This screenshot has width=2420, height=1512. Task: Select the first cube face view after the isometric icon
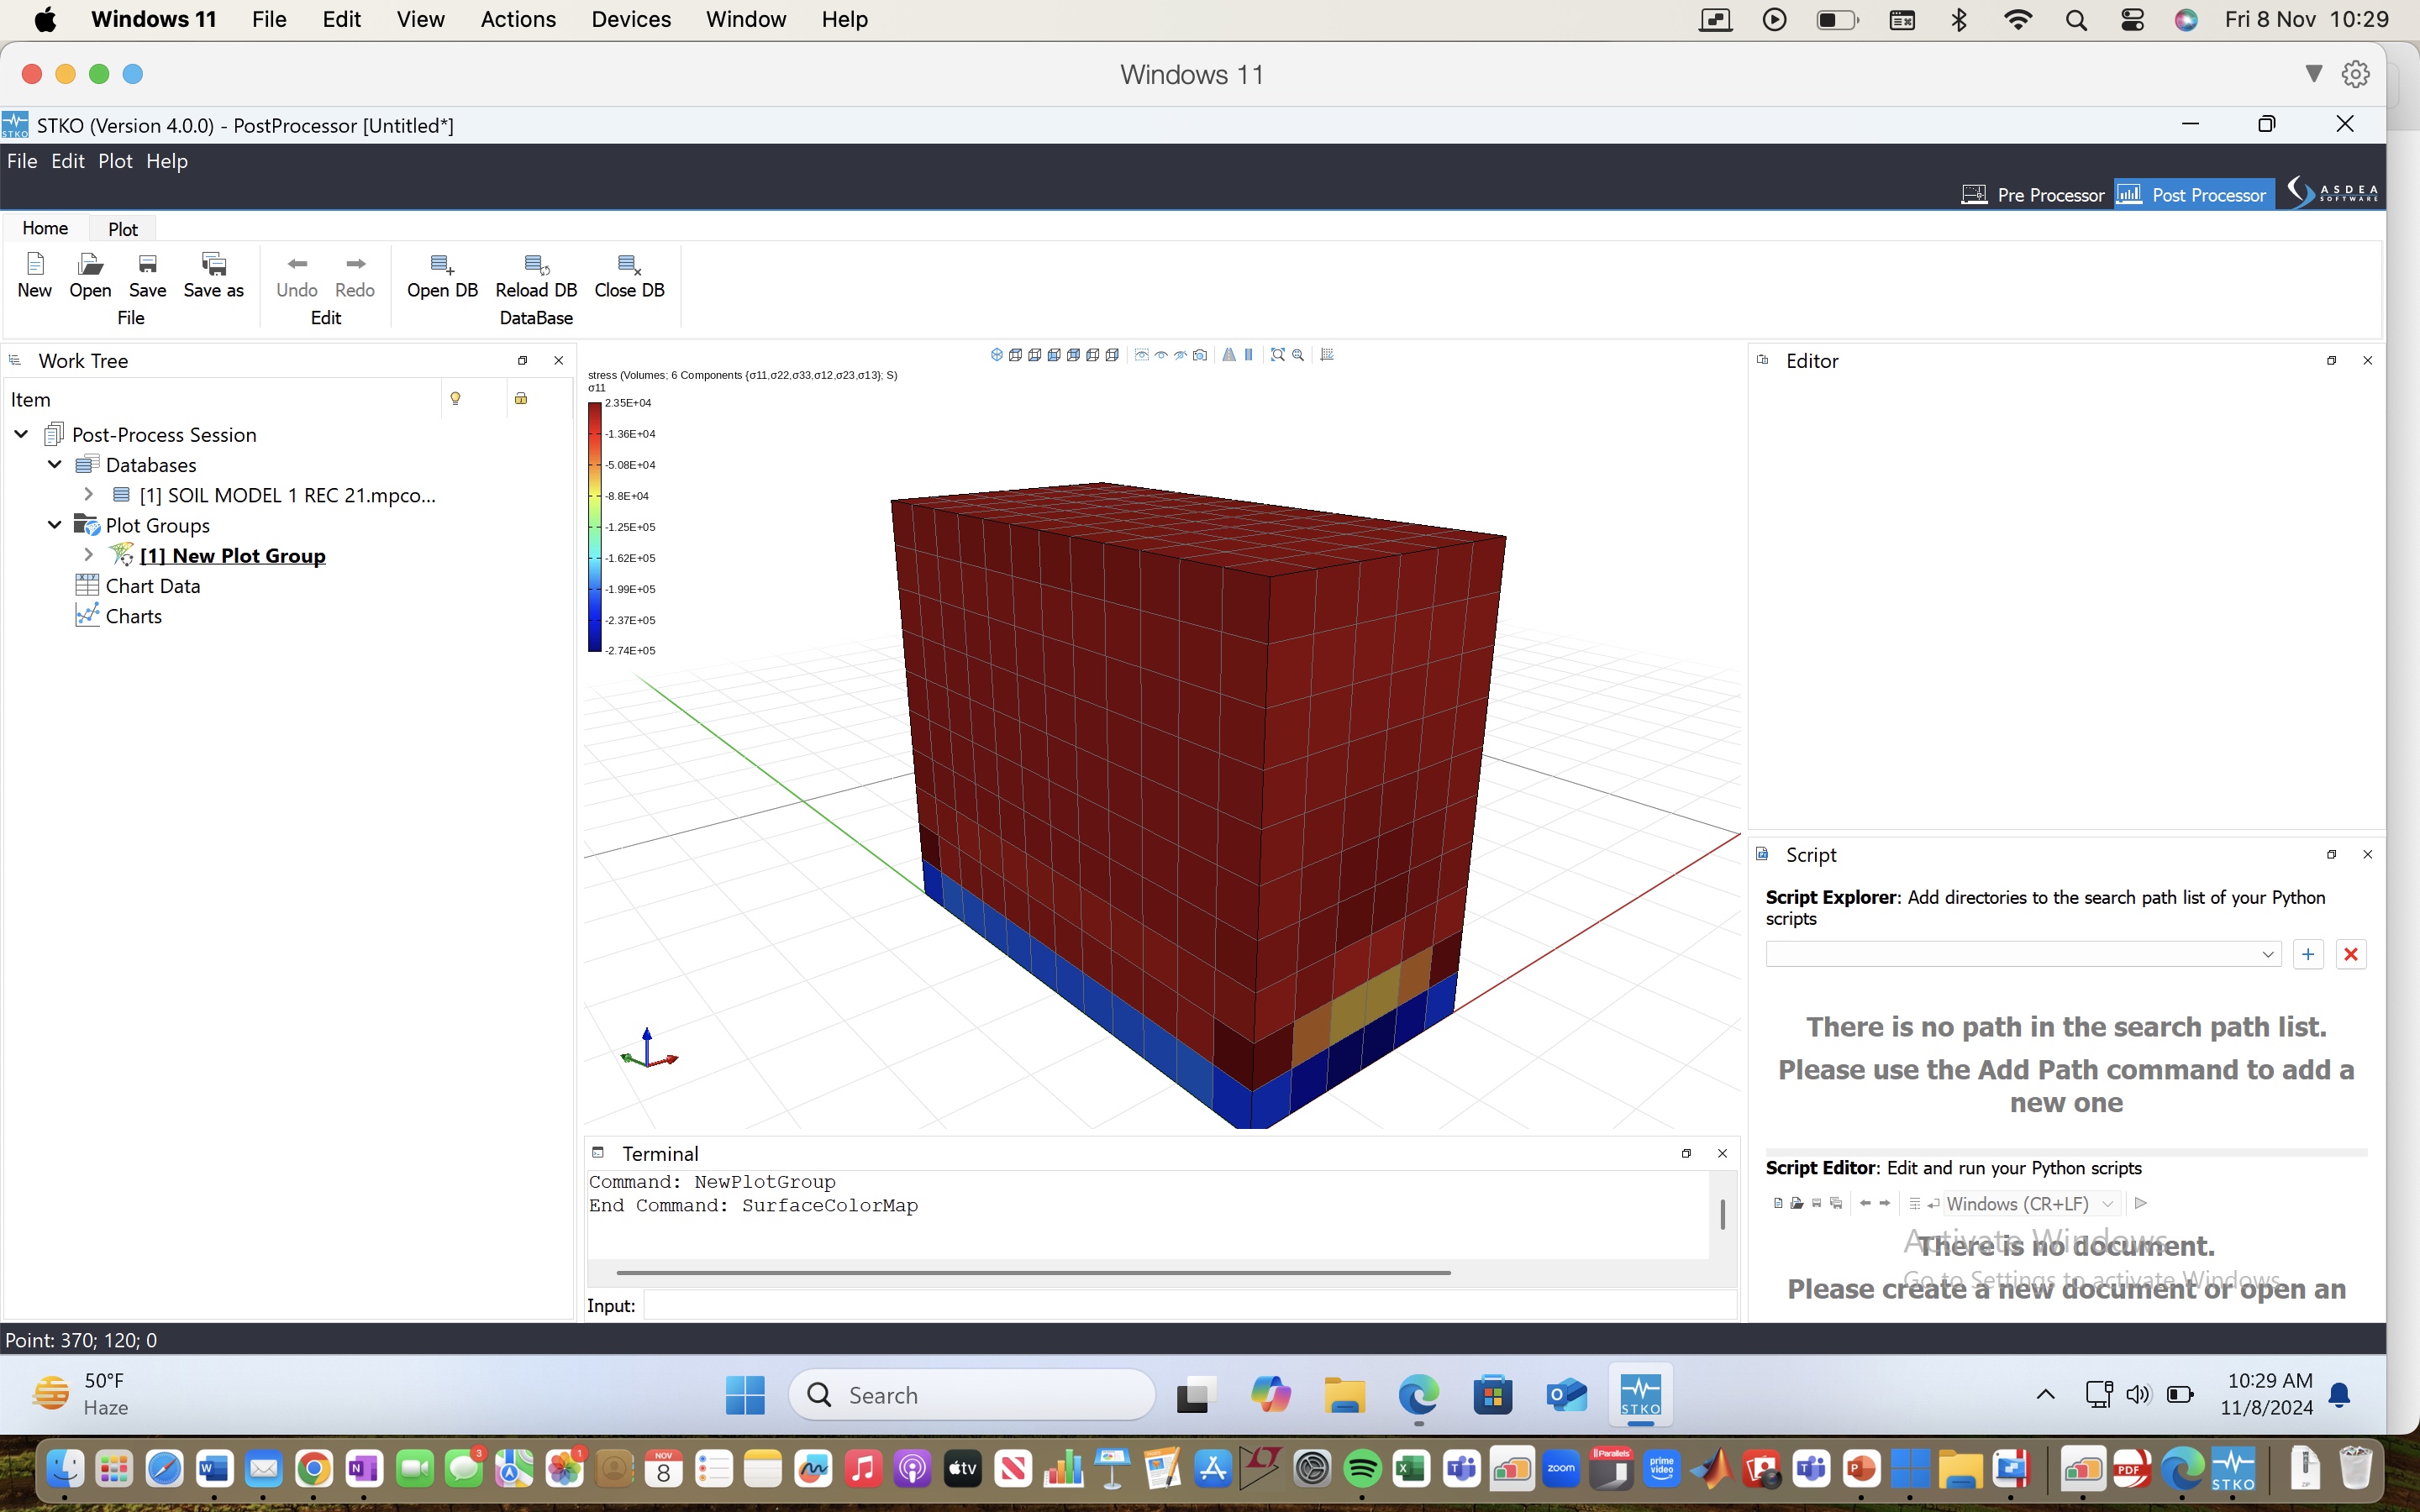(1015, 355)
